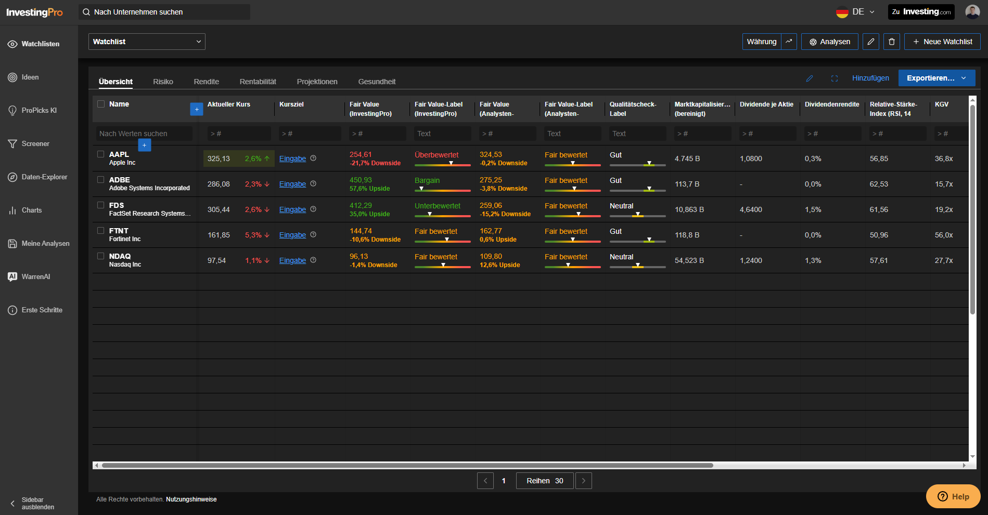This screenshot has height=515, width=988.
Task: Focus Aktueller Kurs filter field
Action: [x=239, y=134]
